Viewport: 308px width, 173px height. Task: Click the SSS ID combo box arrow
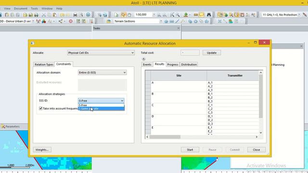(122, 100)
